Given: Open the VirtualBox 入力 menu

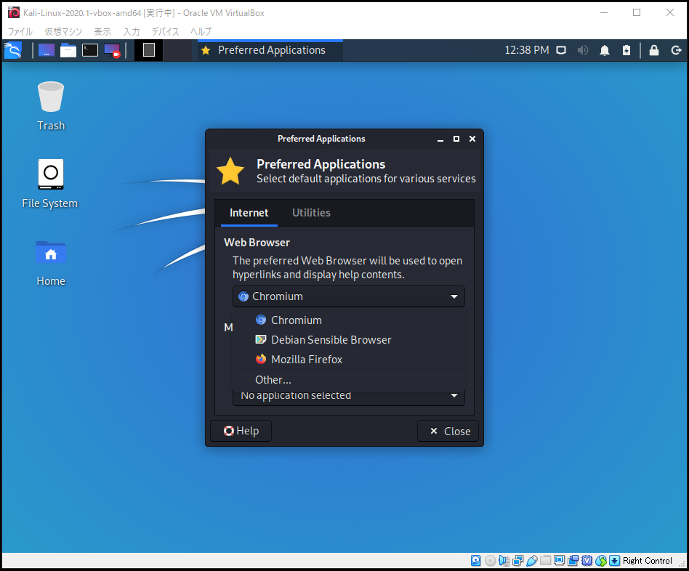Looking at the screenshot, I should (132, 32).
